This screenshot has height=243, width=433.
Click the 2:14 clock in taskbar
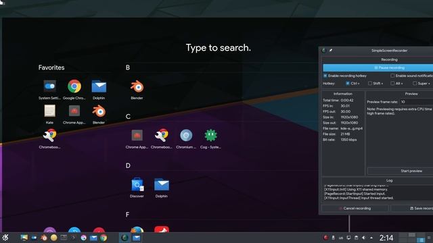tap(386, 238)
